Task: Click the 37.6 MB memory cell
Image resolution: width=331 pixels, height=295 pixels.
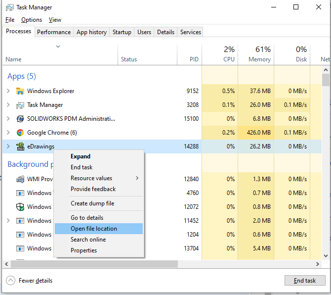Action: [x=256, y=91]
